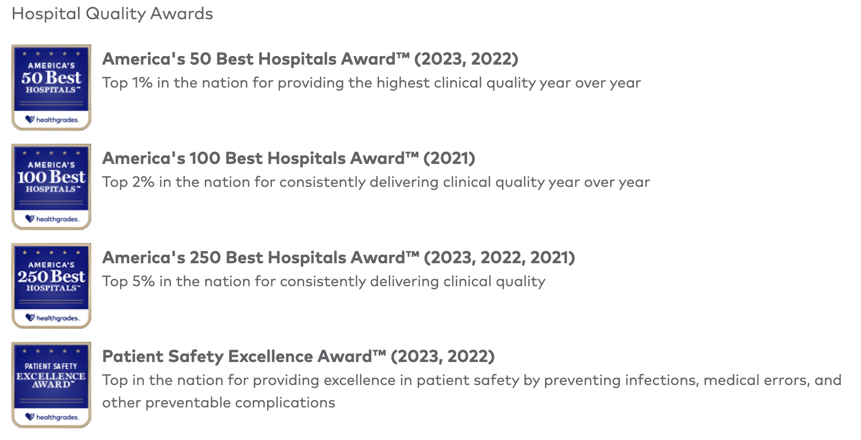
Task: Click the America's 50 Best Hospitals badge
Action: coord(51,88)
